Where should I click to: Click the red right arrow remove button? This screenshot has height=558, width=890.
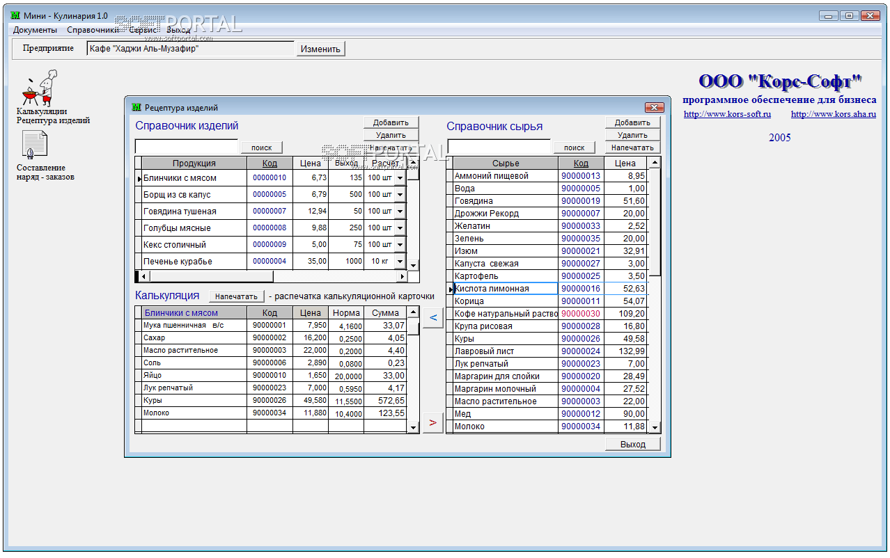tap(432, 422)
